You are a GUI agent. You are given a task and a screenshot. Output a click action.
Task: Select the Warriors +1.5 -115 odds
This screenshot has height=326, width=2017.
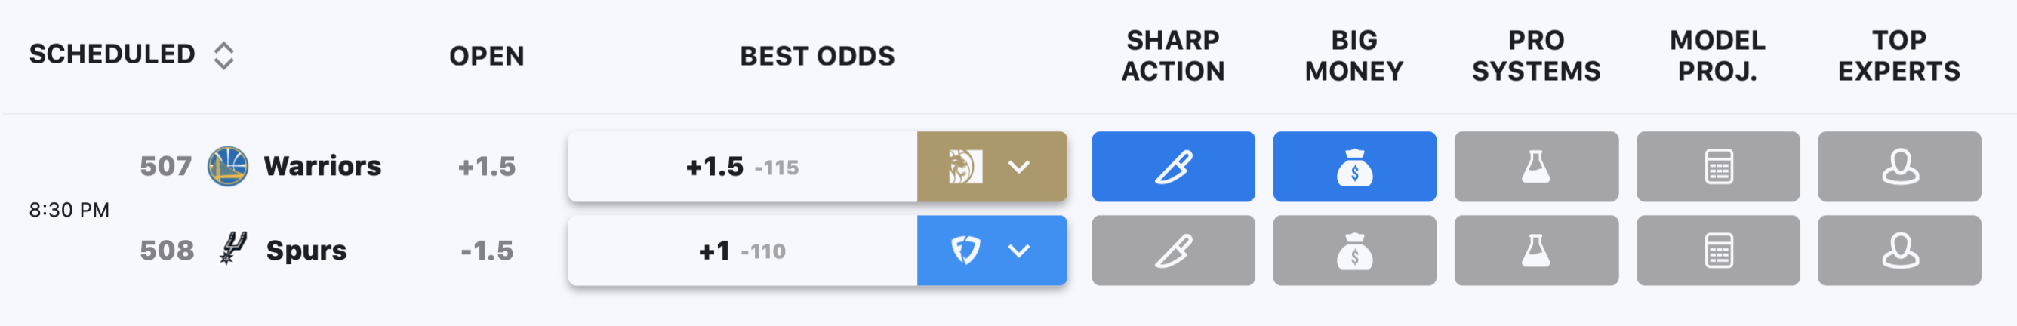point(742,166)
